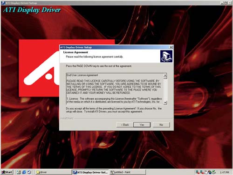Viewport: 233px width, 175px height.
Task: Click the license text scroll-down arrow
Action: 165,102
